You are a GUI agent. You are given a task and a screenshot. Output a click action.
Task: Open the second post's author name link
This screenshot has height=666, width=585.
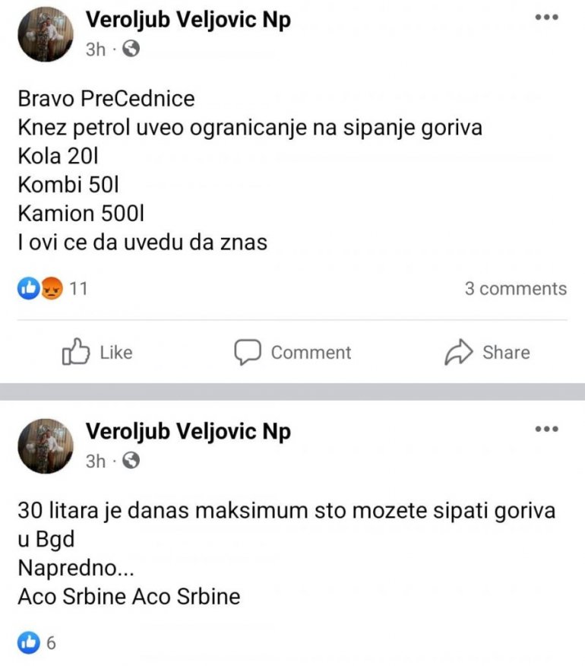point(188,431)
